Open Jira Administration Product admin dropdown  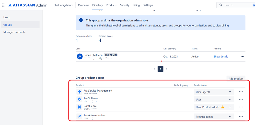click(x=214, y=117)
